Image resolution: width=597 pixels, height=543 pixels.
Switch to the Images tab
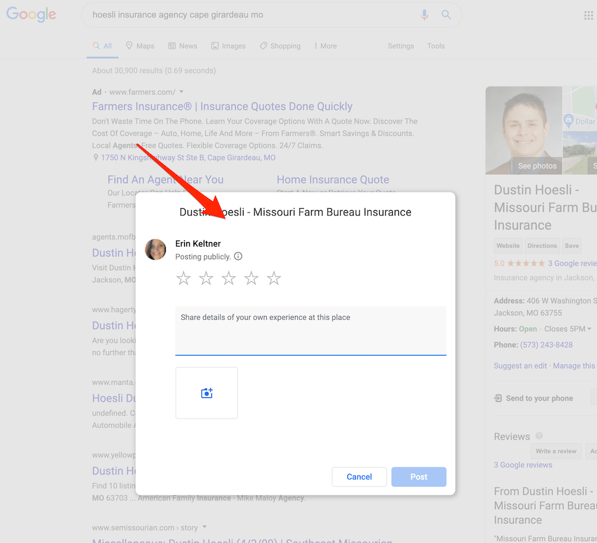click(229, 46)
